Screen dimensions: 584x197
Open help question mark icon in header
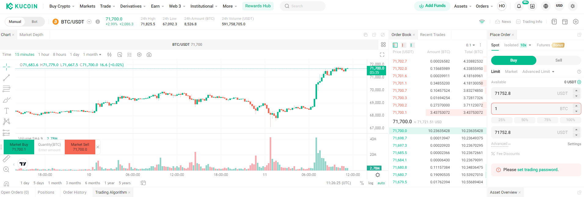[554, 22]
